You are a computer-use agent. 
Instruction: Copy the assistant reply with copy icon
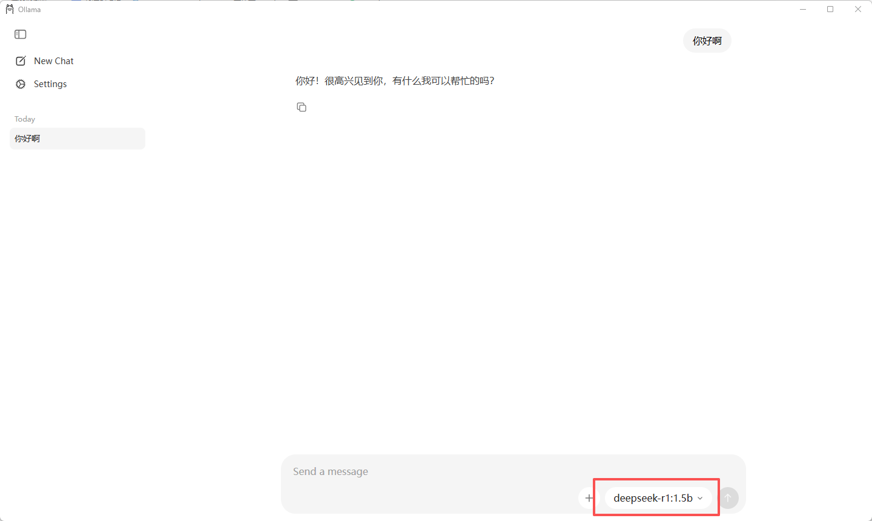302,107
